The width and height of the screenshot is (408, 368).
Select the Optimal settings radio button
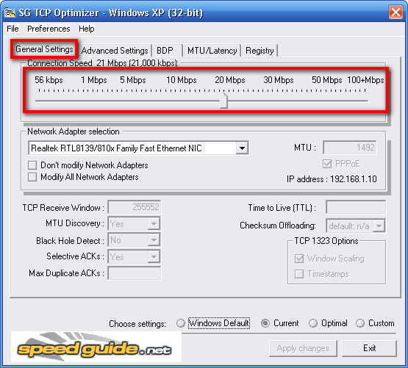tap(313, 323)
